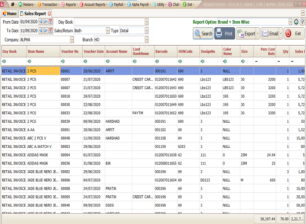Screen dimensions: 306x224
Task: Go to previous day for From Date
Action: (x=40, y=22)
